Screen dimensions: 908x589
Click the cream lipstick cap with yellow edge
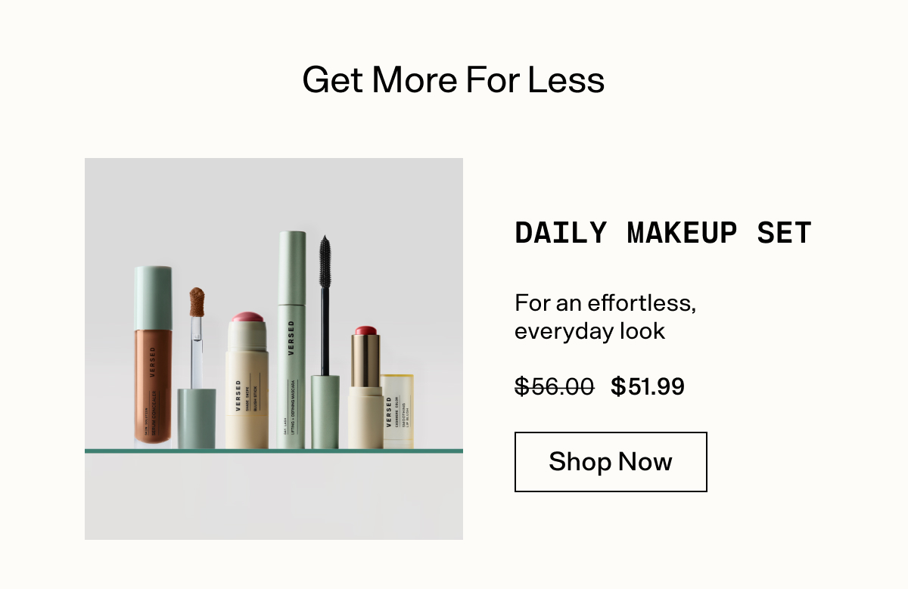tap(396, 411)
